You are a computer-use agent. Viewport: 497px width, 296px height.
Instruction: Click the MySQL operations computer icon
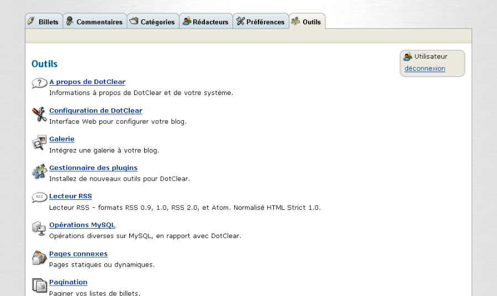pos(39,228)
